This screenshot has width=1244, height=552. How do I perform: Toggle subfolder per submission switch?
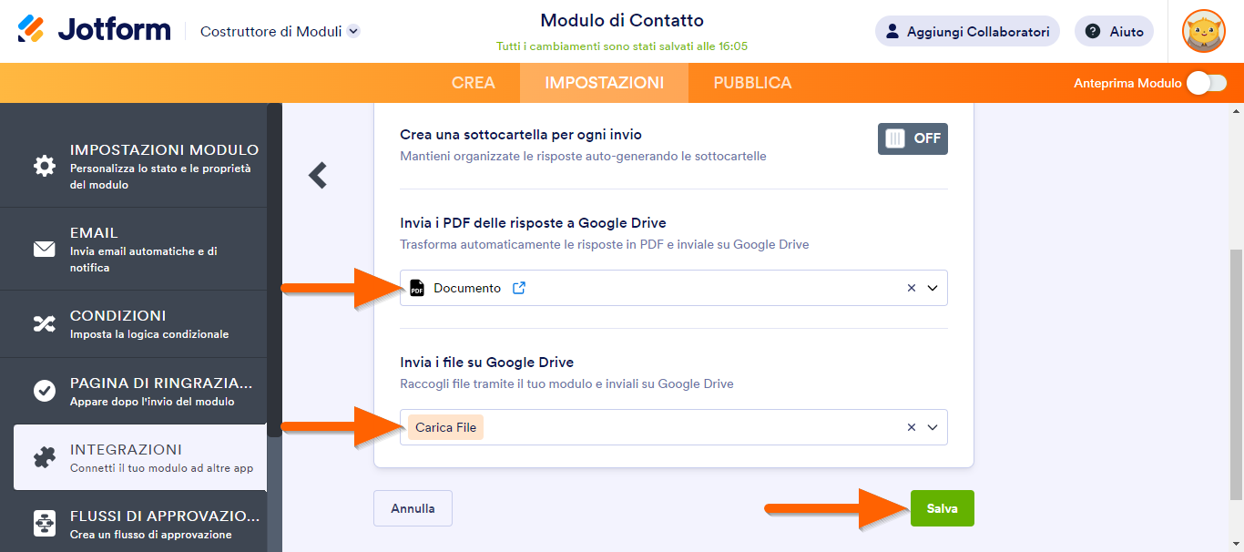coord(913,138)
